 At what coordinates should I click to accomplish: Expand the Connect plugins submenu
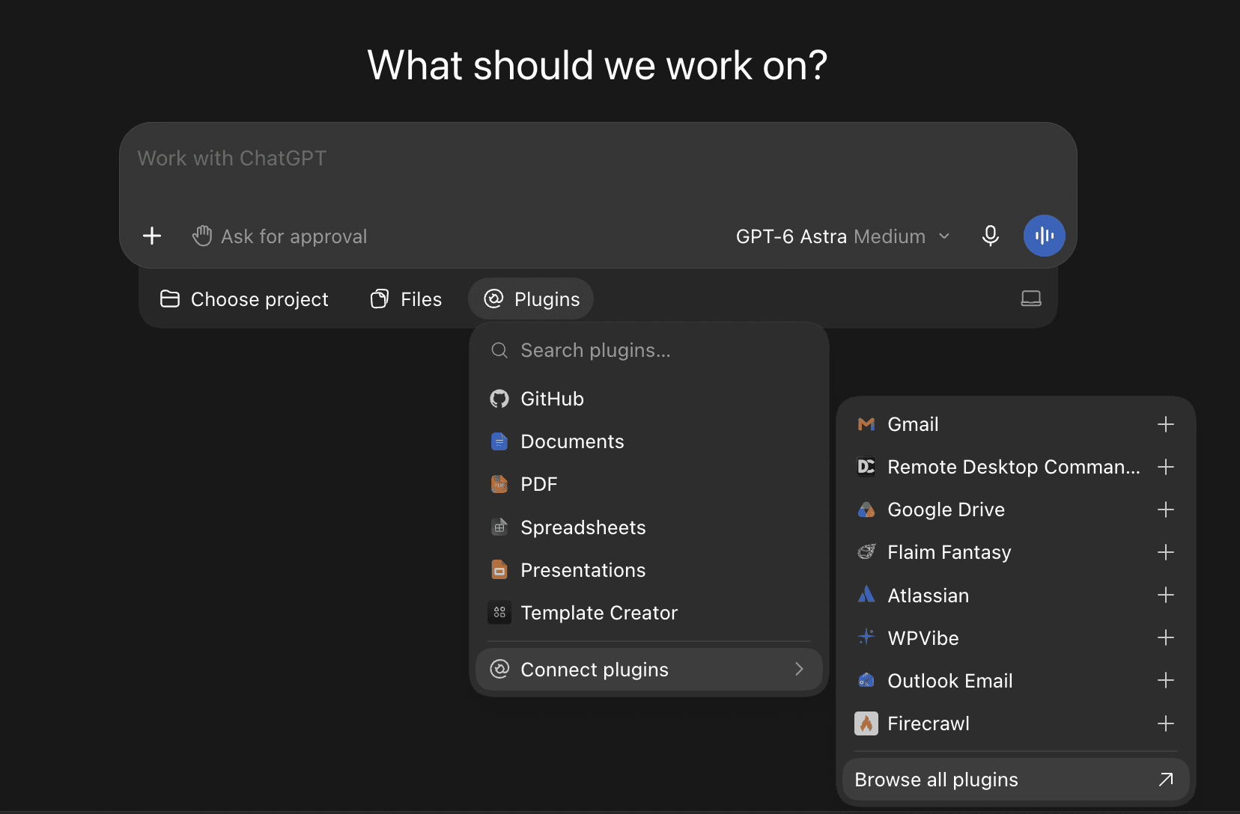[649, 669]
